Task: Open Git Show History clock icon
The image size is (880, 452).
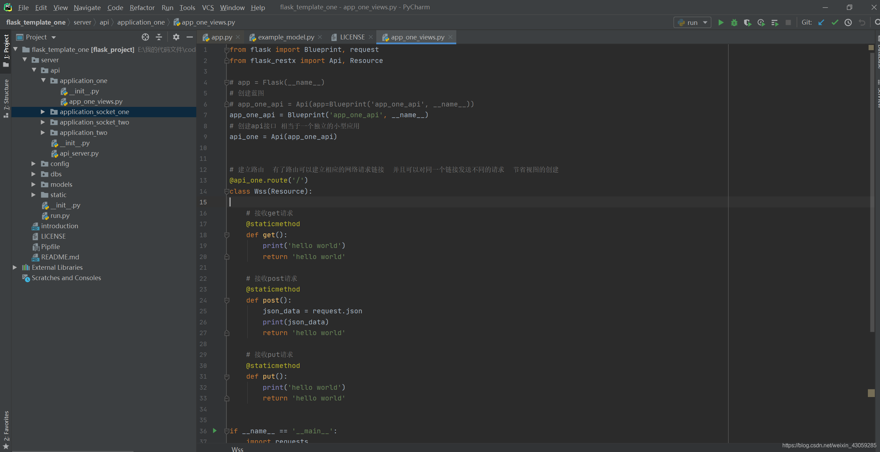Action: point(848,22)
